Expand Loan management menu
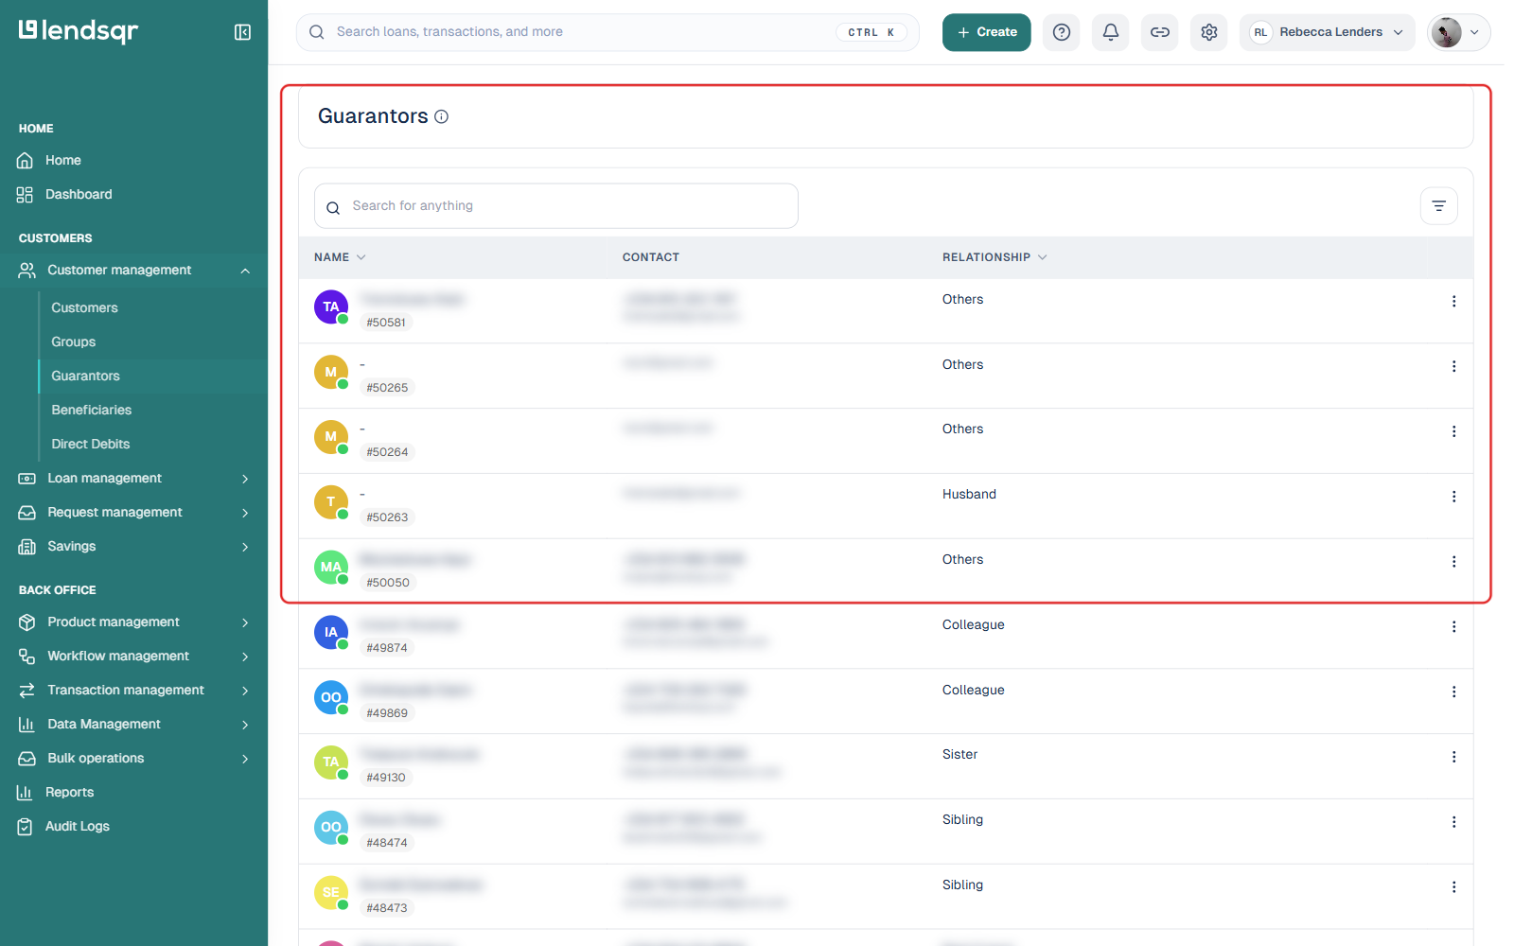Viewport: 1514px width, 946px height. [x=133, y=479]
